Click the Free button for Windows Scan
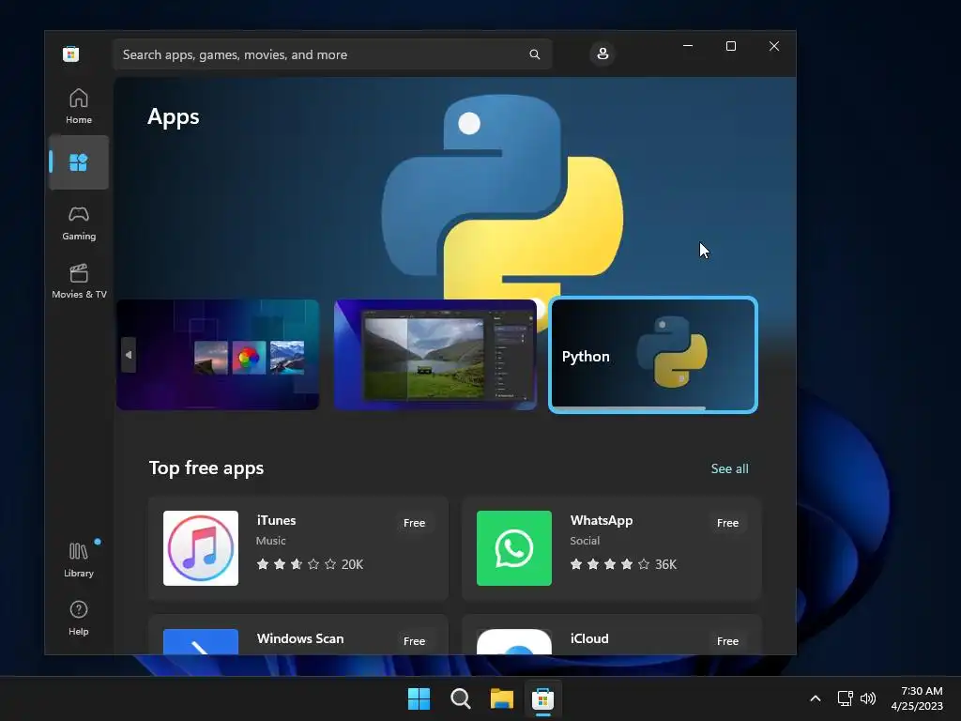This screenshot has width=961, height=721. click(x=414, y=640)
